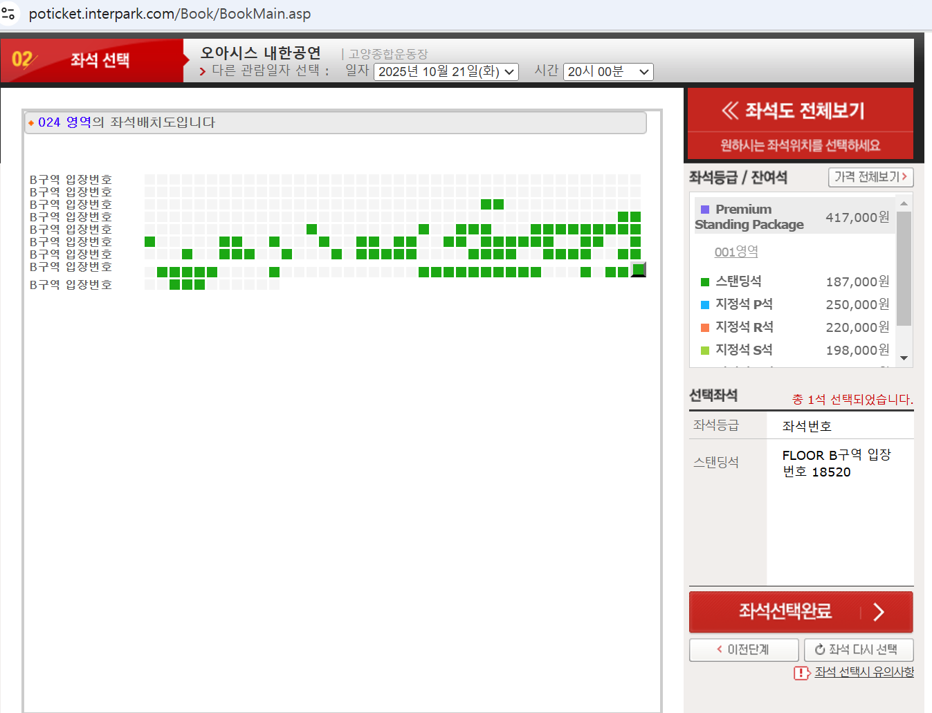Click the 417,000원 price text
Image resolution: width=932 pixels, height=713 pixels.
tap(857, 217)
